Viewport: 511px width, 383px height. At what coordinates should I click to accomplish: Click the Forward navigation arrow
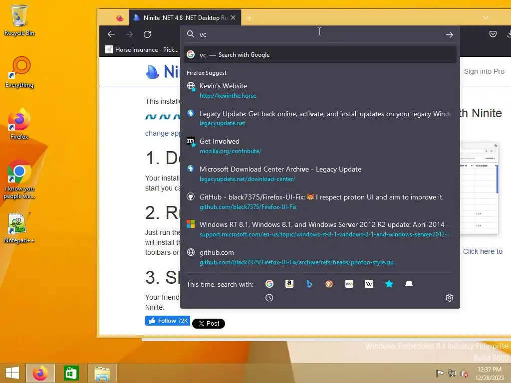[x=129, y=34]
